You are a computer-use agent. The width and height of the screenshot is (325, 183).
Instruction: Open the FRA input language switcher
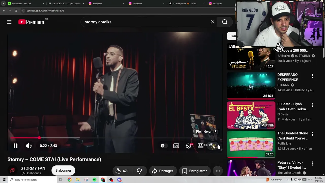click(x=310, y=180)
